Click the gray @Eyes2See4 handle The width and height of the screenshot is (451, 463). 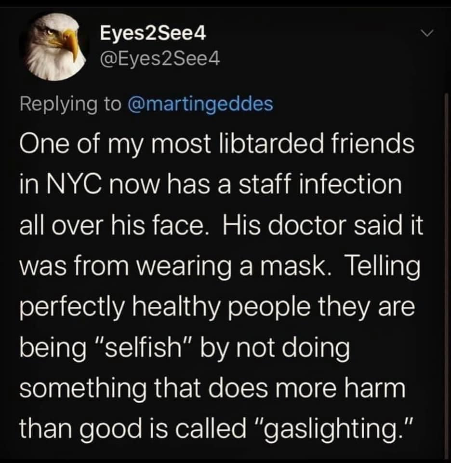(x=159, y=58)
